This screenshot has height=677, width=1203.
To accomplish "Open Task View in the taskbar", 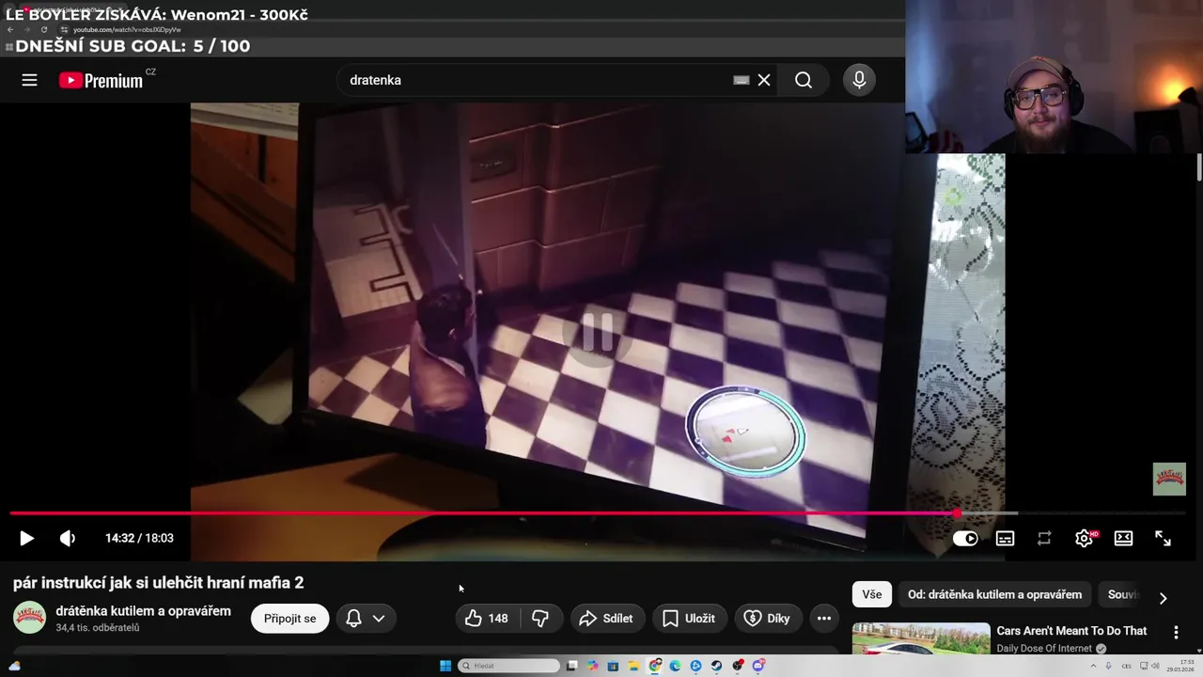I will click(572, 666).
